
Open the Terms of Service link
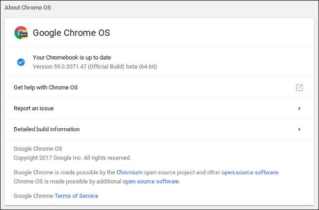click(76, 196)
